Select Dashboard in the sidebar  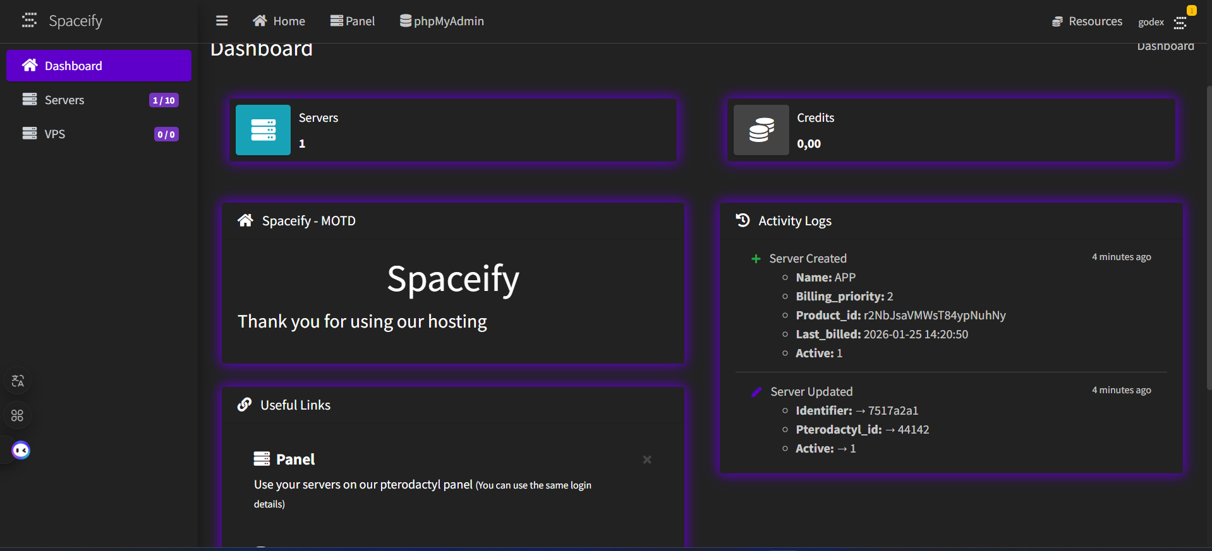click(99, 66)
